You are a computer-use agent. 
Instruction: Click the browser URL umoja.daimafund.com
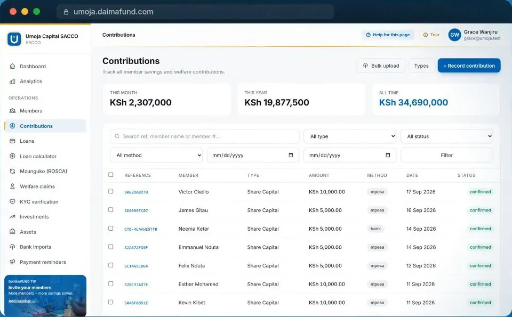[113, 12]
